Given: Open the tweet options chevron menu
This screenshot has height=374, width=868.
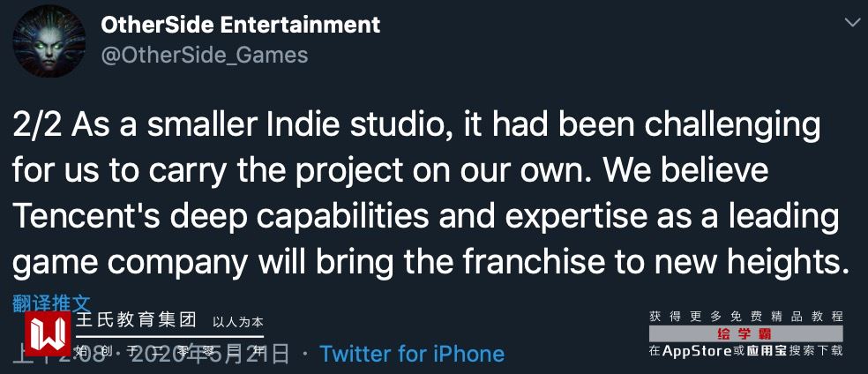Looking at the screenshot, I should (x=853, y=20).
